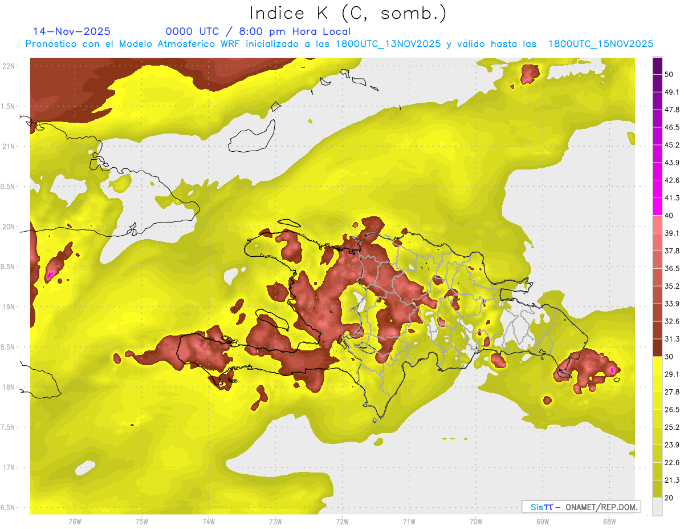Click the 'Pronostico con el Modelo Atmosferico WRF' line

[339, 44]
